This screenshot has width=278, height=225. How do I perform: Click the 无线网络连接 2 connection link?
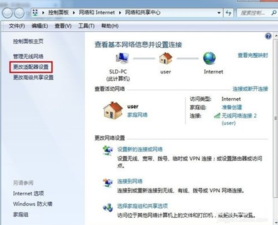pos(239,116)
